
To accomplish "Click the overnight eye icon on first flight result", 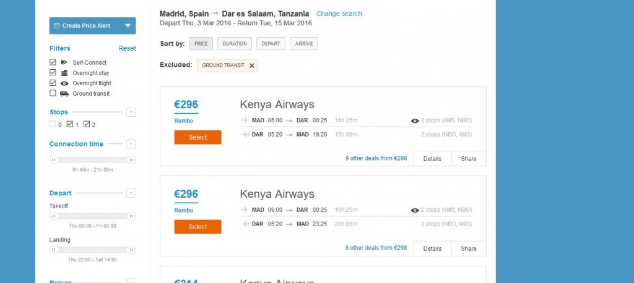I will pos(415,121).
